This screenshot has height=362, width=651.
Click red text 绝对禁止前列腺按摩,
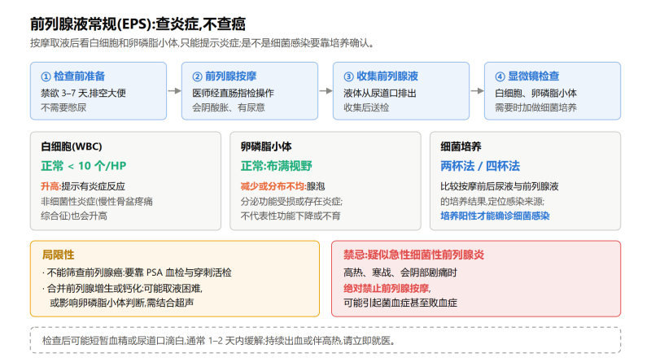pyautogui.click(x=387, y=288)
